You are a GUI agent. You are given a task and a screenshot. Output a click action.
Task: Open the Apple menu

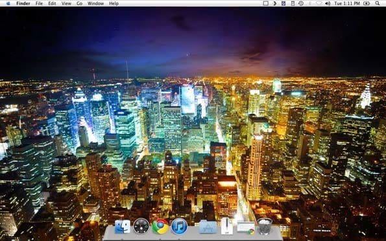[8, 3]
